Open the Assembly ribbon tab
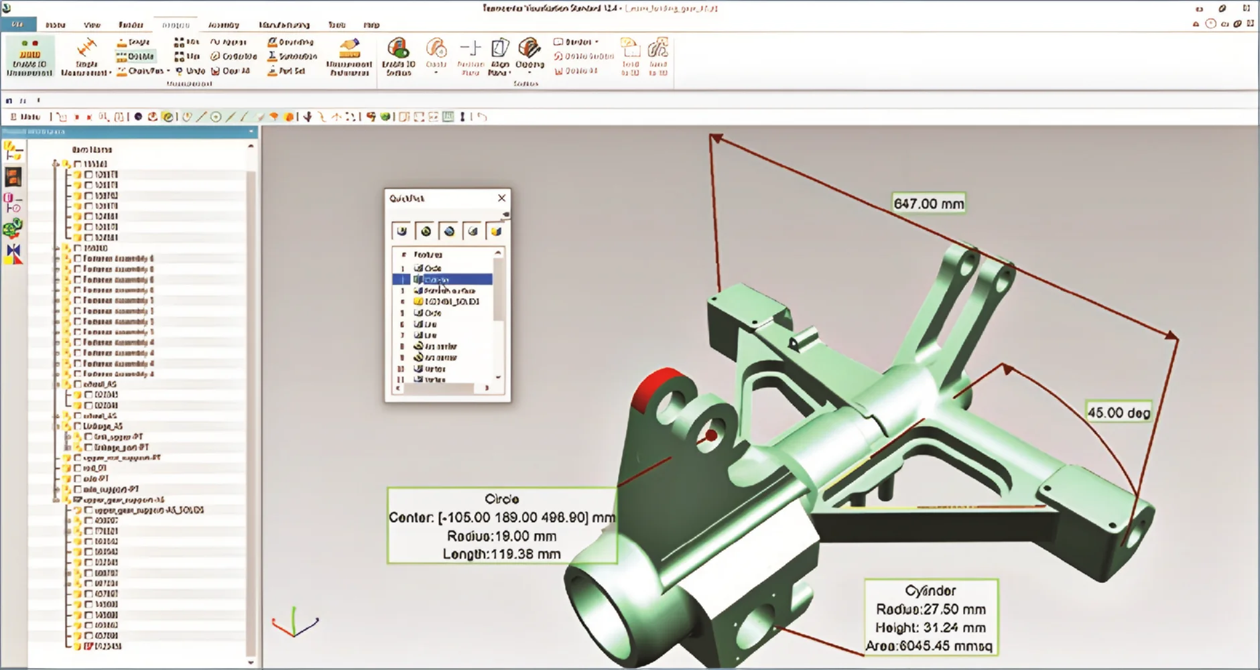 (x=223, y=25)
